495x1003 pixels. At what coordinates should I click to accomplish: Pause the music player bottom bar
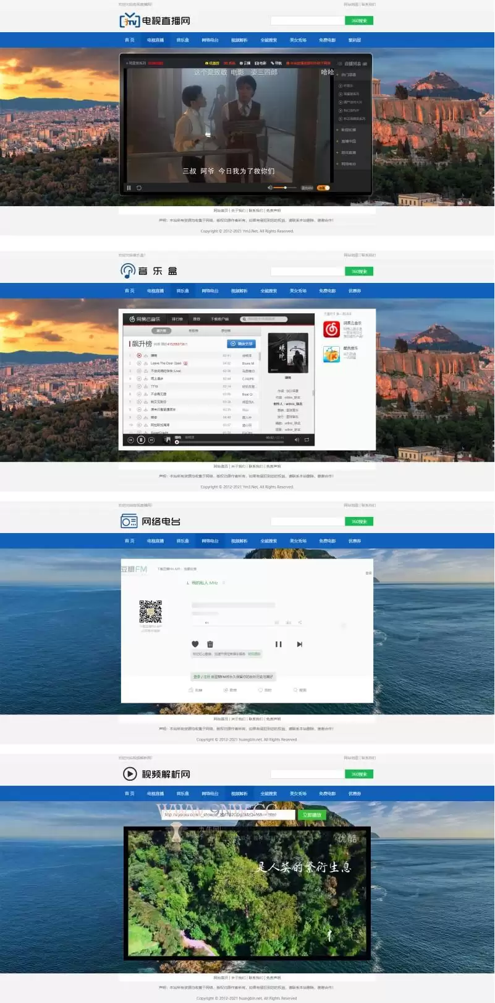141,440
